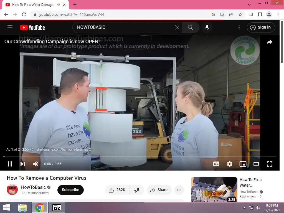Open more actions ellipsis under video

tap(179, 190)
